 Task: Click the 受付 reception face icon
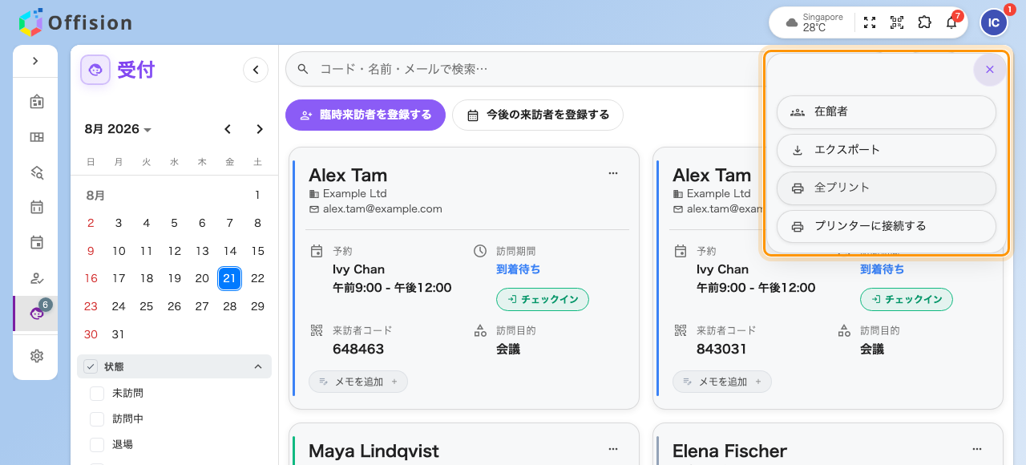(95, 70)
